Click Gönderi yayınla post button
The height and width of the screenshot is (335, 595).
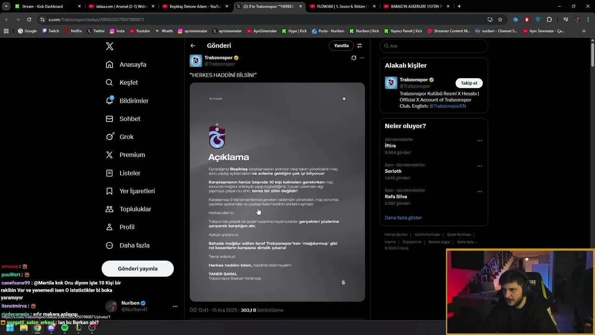click(138, 268)
